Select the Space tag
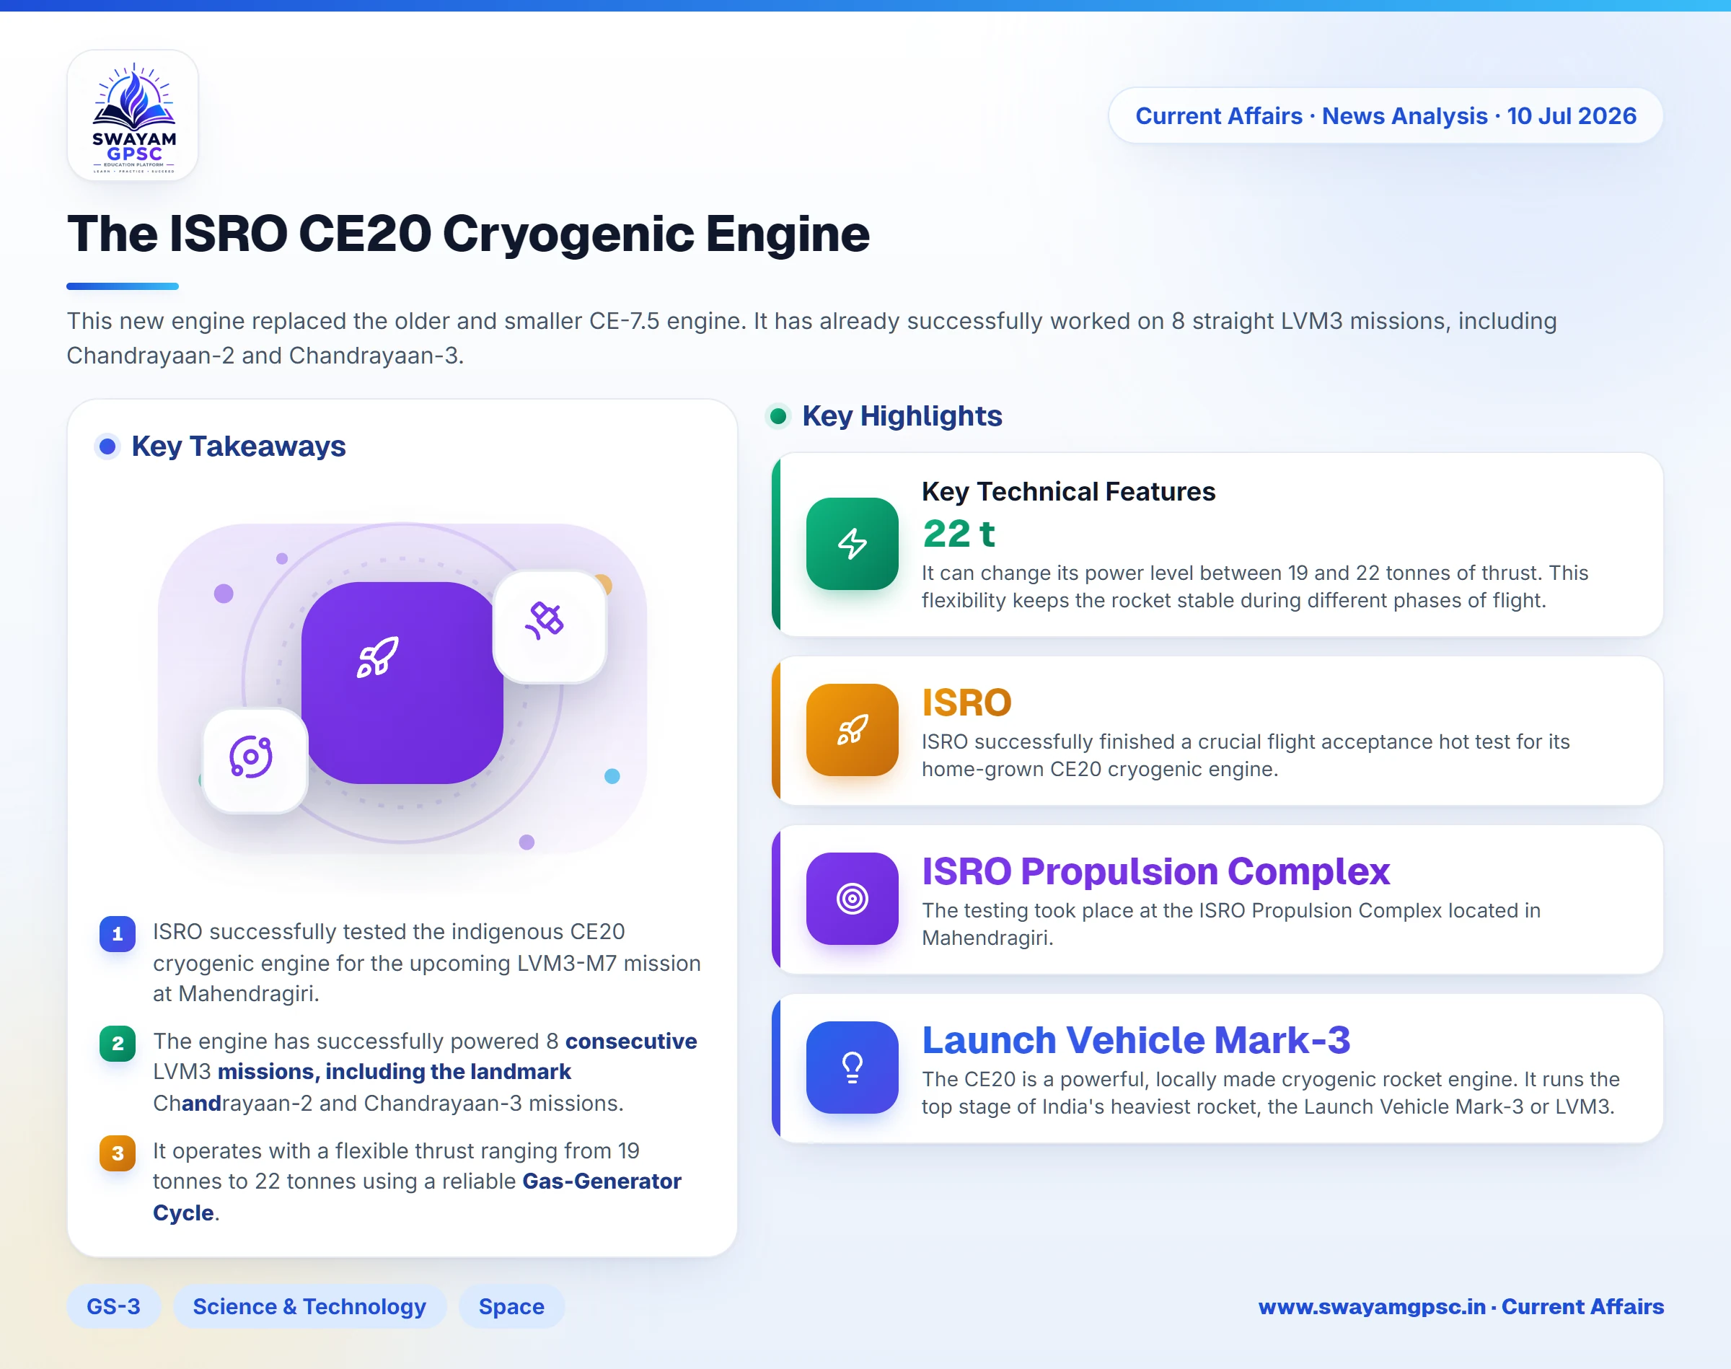Screen dimensions: 1731x1369 [511, 1306]
